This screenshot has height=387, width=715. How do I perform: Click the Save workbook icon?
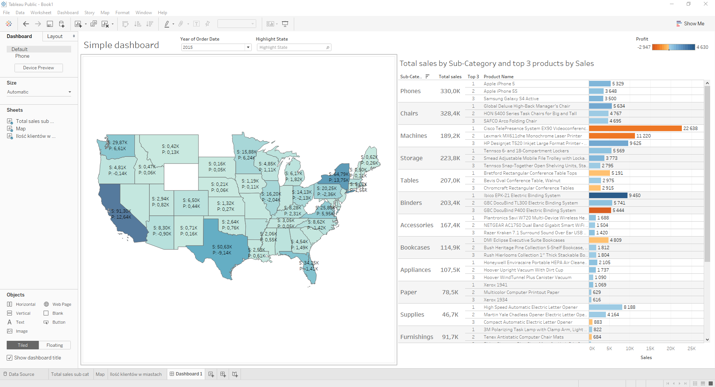pos(50,24)
